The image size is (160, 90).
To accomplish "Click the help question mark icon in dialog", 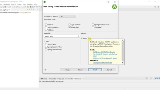I will [x=45, y=69].
